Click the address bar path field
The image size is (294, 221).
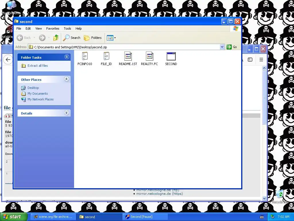[x=124, y=47]
